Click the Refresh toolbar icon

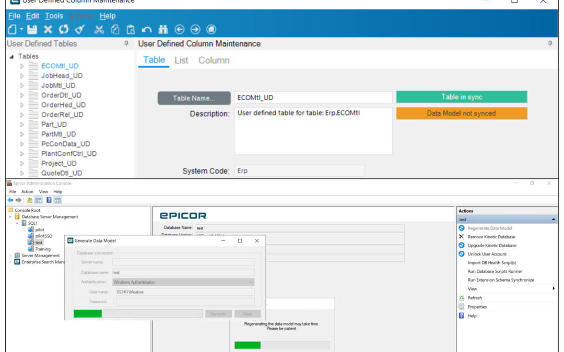tap(64, 29)
